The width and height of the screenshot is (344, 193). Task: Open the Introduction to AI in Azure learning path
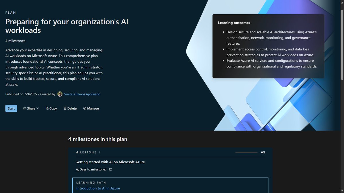pos(98,188)
